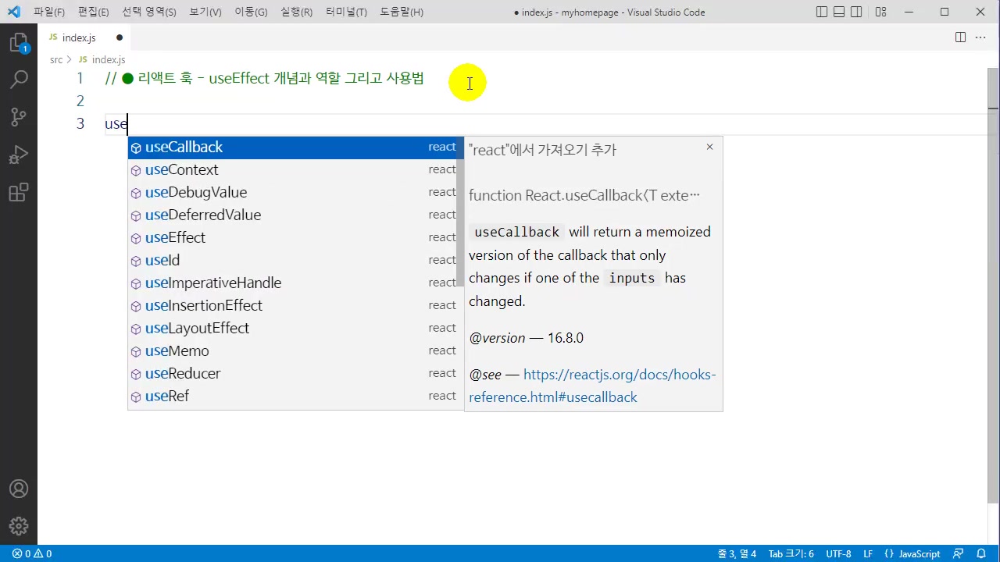Open the Extensions view
The image size is (1000, 562).
(x=19, y=193)
